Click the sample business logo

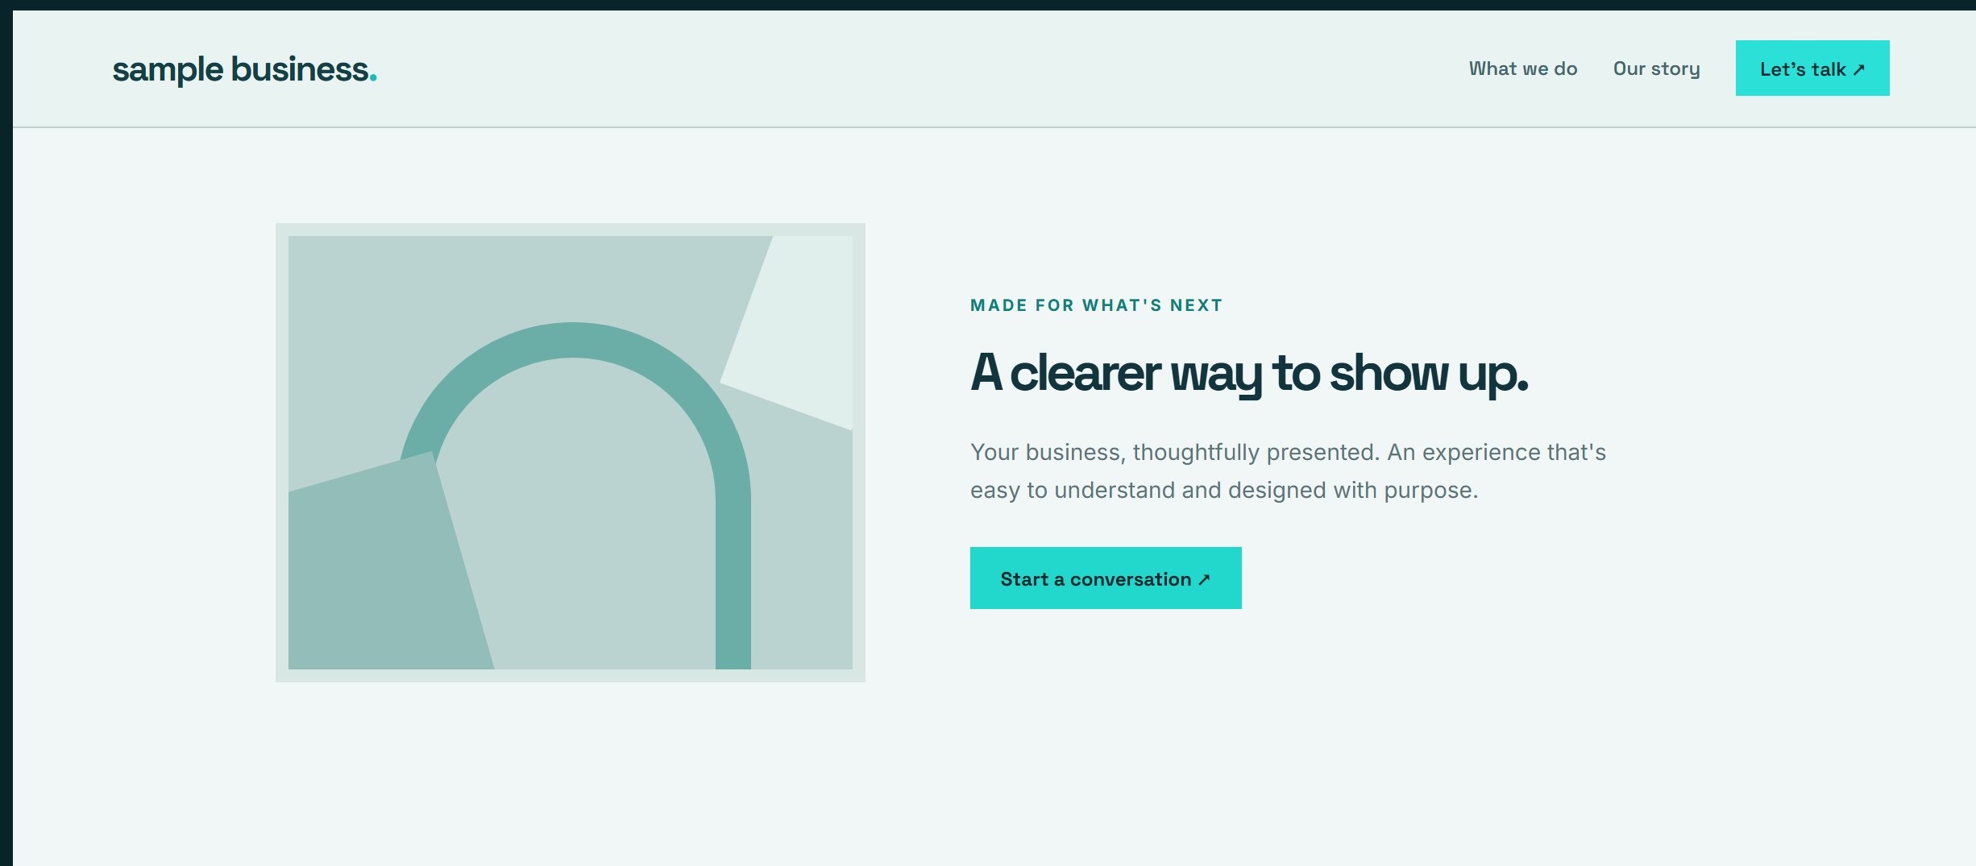coord(244,69)
